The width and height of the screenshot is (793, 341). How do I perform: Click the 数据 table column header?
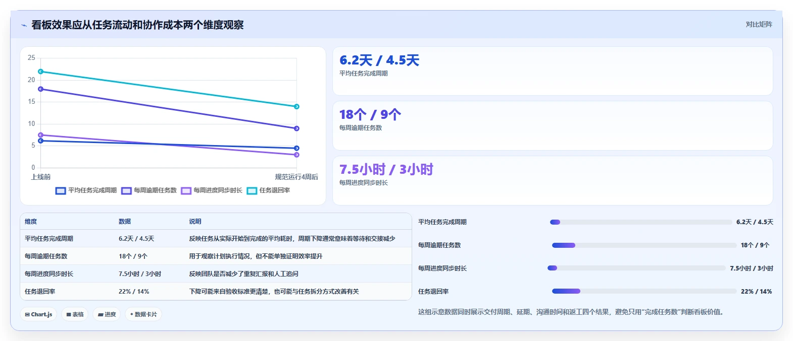pyautogui.click(x=125, y=222)
